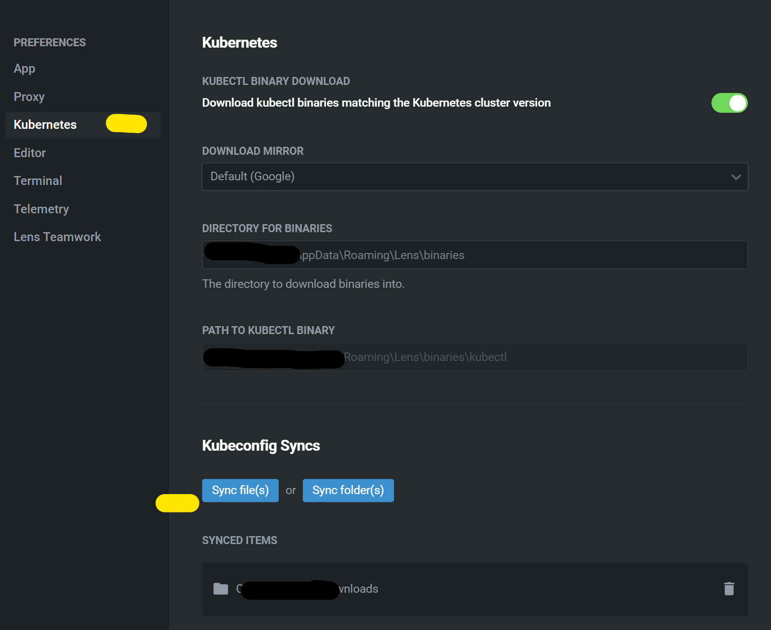The width and height of the screenshot is (771, 630).
Task: Click the SYNCED ITEMS label
Action: (x=240, y=540)
